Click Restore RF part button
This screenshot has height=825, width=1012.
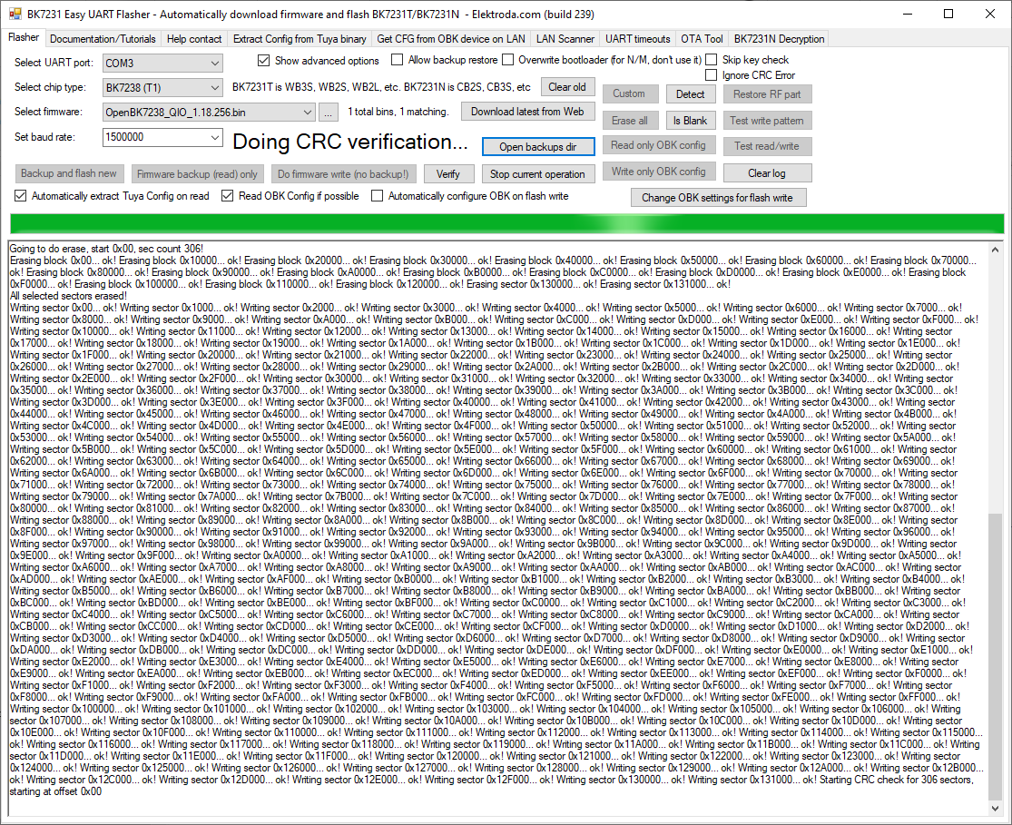[x=767, y=94]
